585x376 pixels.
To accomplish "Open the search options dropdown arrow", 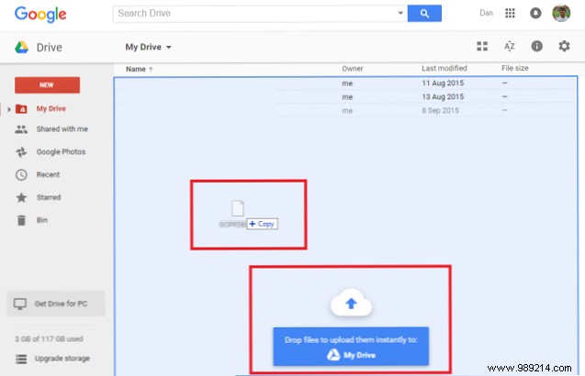I will pos(400,13).
